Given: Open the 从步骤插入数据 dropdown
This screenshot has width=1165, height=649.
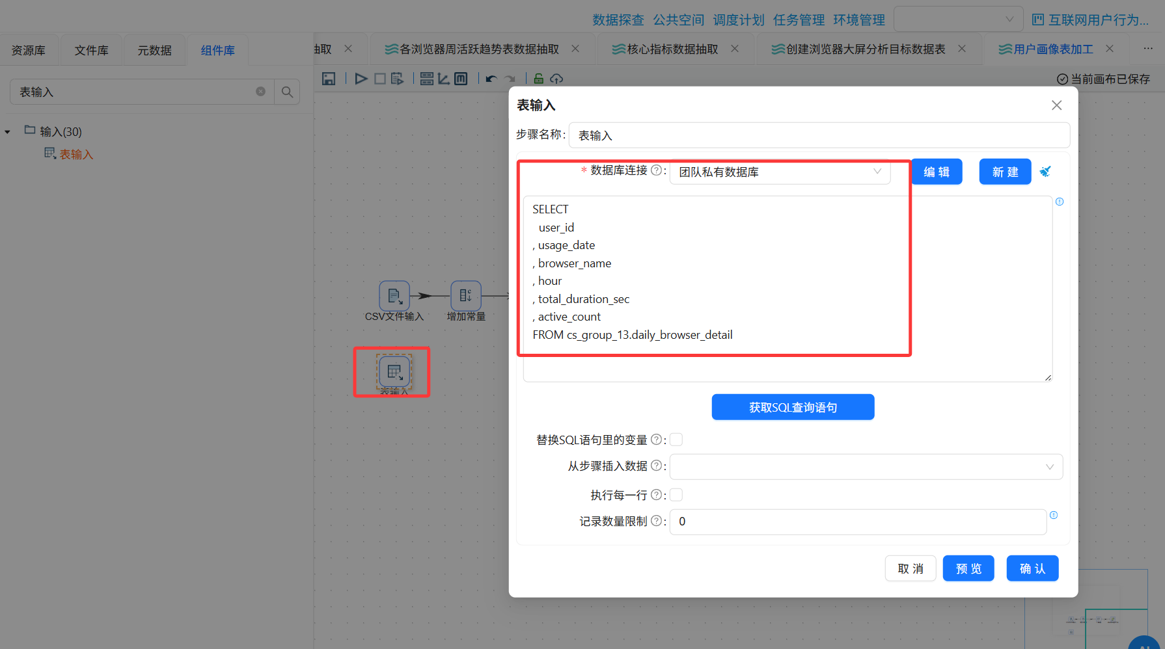Looking at the screenshot, I should [x=866, y=466].
